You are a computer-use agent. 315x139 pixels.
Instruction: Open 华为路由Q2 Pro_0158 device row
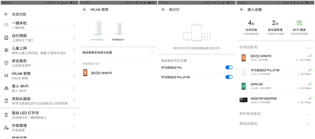(x=276, y=72)
